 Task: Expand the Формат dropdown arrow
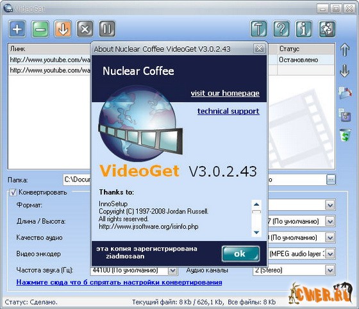tap(330, 205)
